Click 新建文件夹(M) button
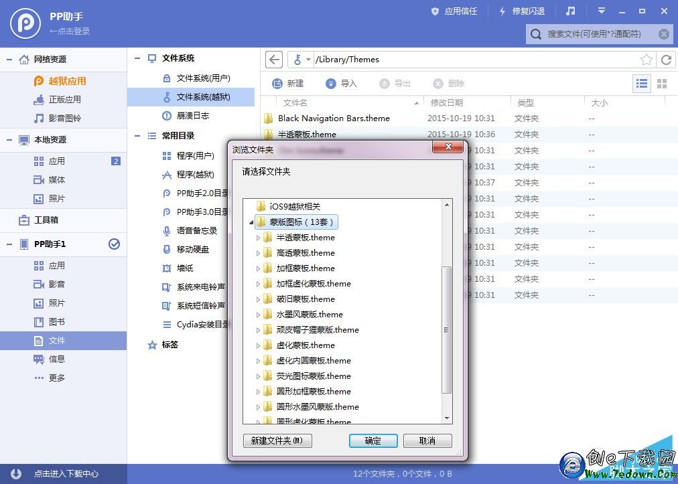Viewport: 678px width, 484px height. coord(277,440)
